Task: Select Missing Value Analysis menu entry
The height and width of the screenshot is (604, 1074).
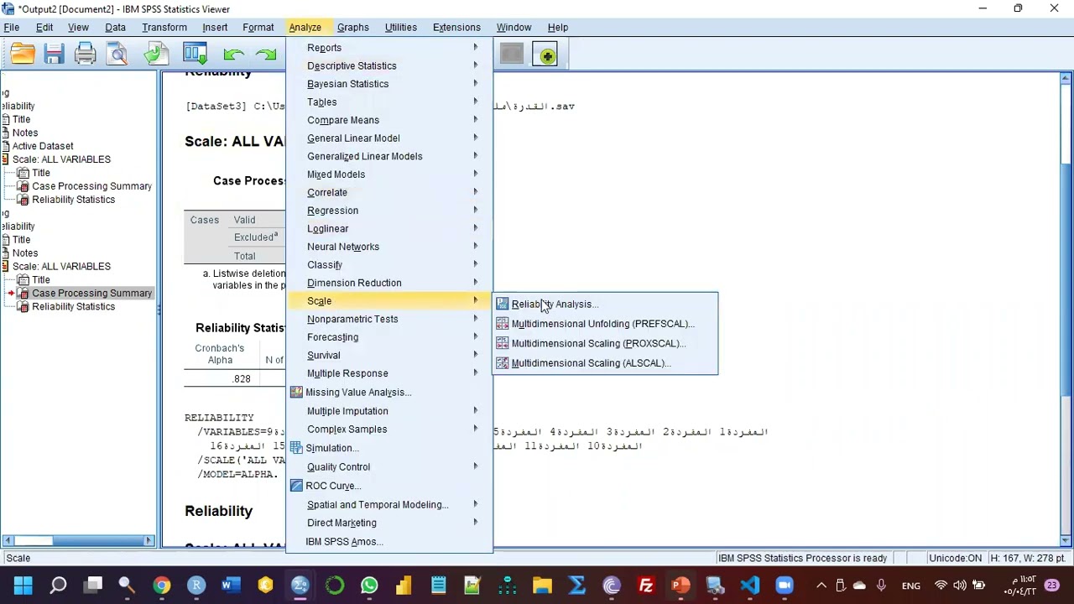Action: 390,392
